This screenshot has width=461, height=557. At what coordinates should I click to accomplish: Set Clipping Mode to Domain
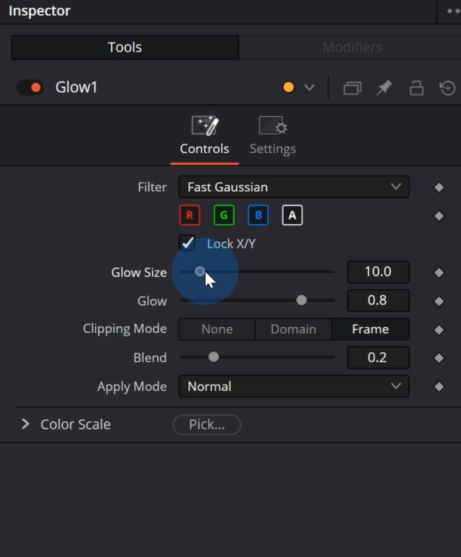[x=294, y=330]
